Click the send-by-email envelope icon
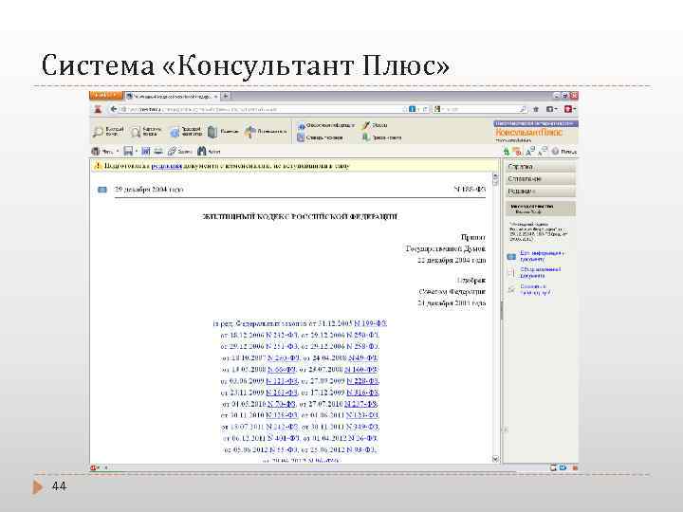Viewport: 683px width, 512px height. [158, 151]
